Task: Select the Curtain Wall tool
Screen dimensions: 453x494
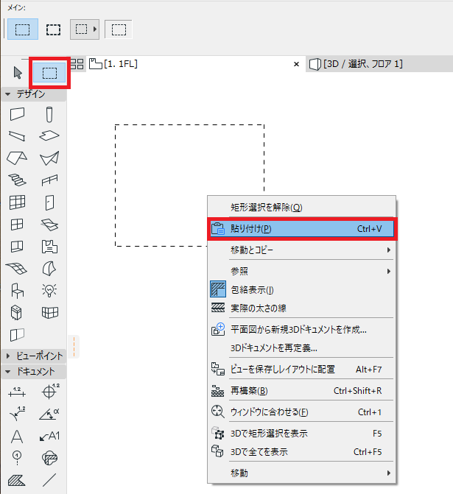Action: pos(17,202)
